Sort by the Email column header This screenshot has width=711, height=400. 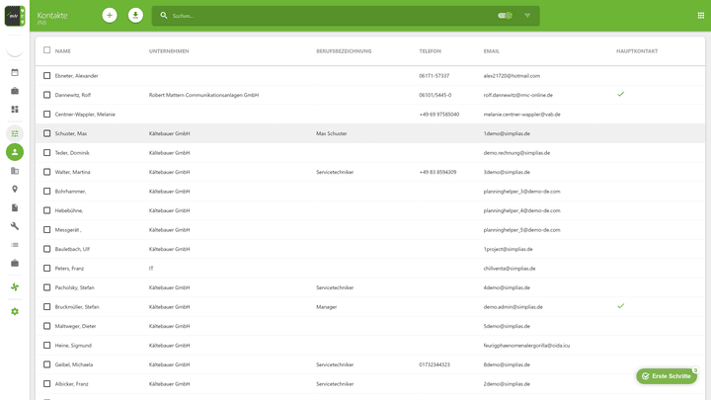coord(491,51)
